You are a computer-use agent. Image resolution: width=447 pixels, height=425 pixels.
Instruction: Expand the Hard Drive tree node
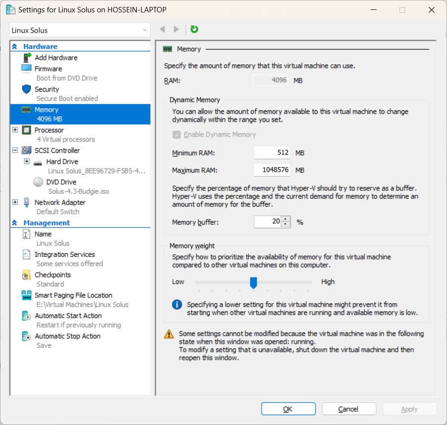(x=27, y=161)
